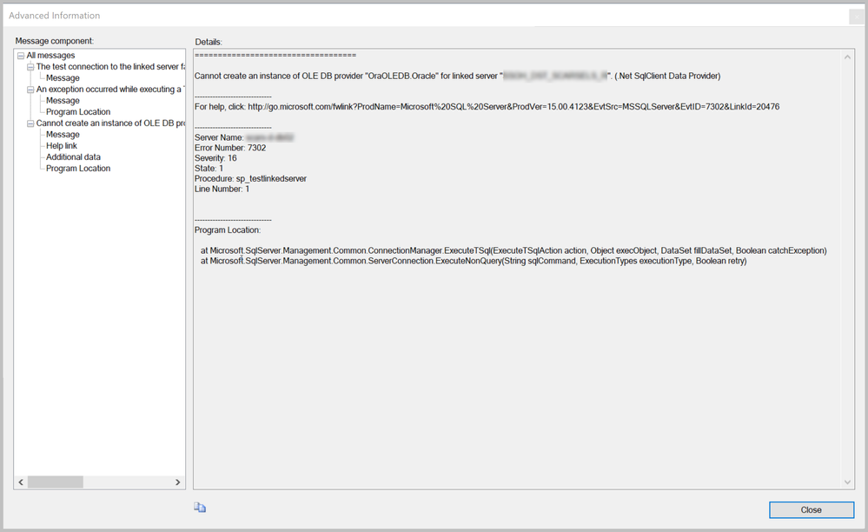The image size is (868, 532).
Task: Close the dialog with the title bar X
Action: (x=857, y=17)
